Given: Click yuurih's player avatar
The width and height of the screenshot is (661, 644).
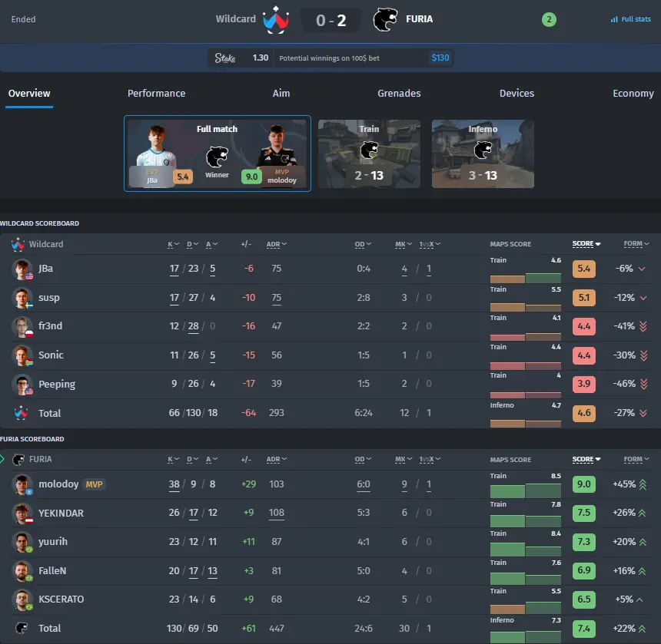Looking at the screenshot, I should tap(22, 542).
